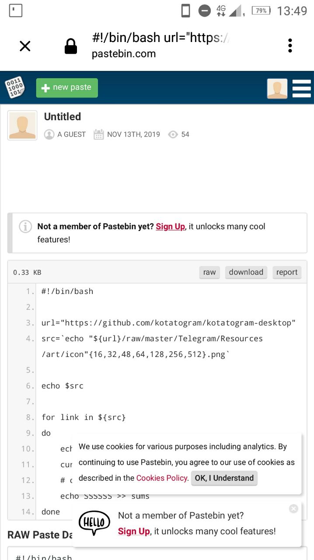This screenshot has width=314, height=560.
Task: Tap the Pastebin logo icon
Action: tap(15, 87)
